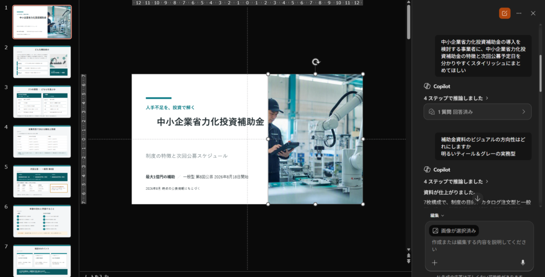Click text 2026年8月 時点の公表情報にもとづく

click(173, 189)
